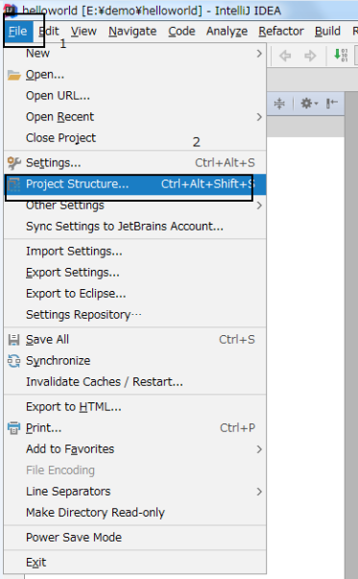Expand the Other Settings submenu
The width and height of the screenshot is (358, 579).
coord(135,205)
